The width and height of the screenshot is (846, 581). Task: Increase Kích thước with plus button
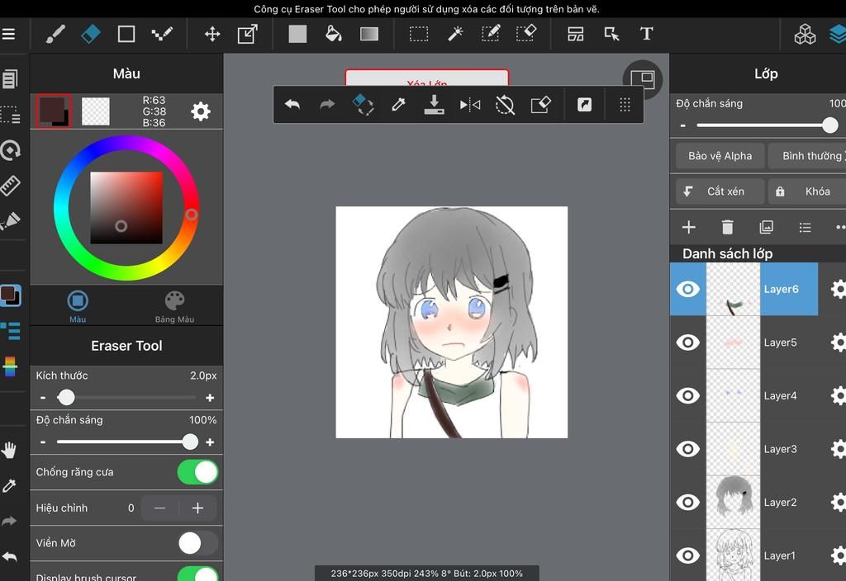210,398
